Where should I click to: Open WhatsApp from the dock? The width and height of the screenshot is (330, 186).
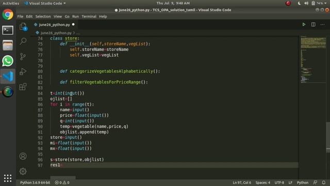8,61
